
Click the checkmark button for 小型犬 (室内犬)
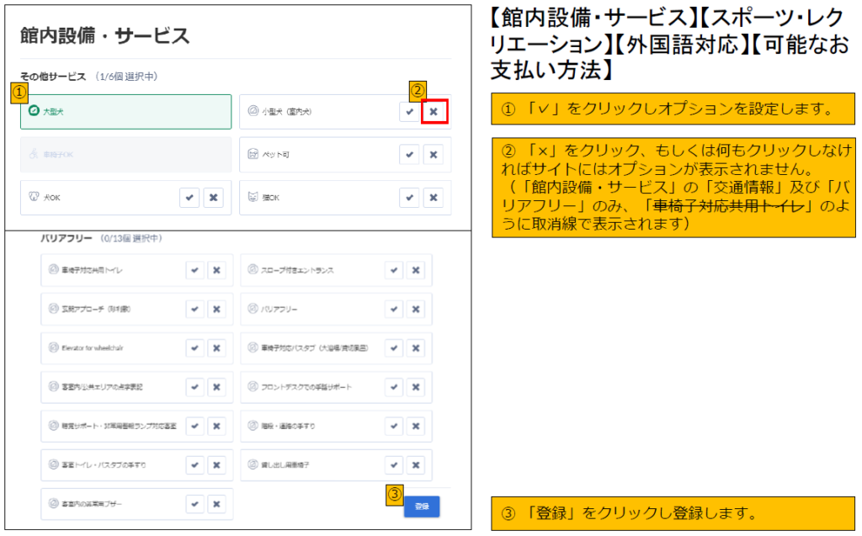pos(409,111)
